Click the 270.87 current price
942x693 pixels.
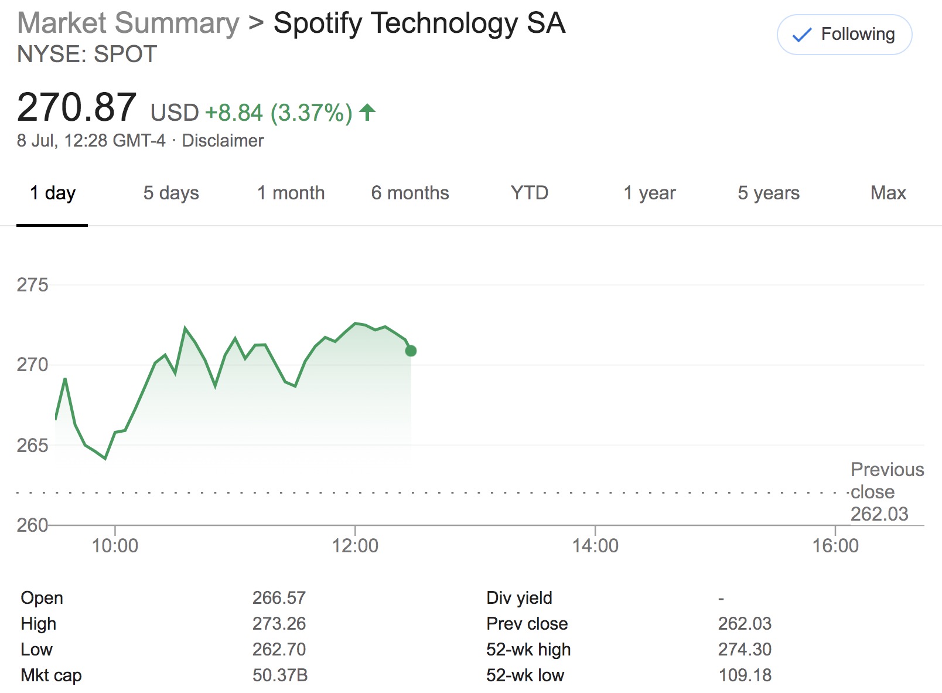(77, 107)
